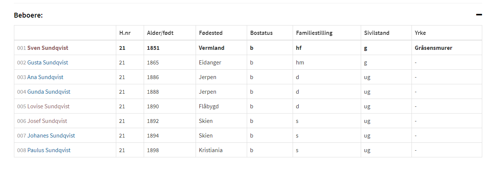Image resolution: width=486 pixels, height=169 pixels.
Task: Open Johanes Sundqvist's person record
Action: pyautogui.click(x=51, y=136)
